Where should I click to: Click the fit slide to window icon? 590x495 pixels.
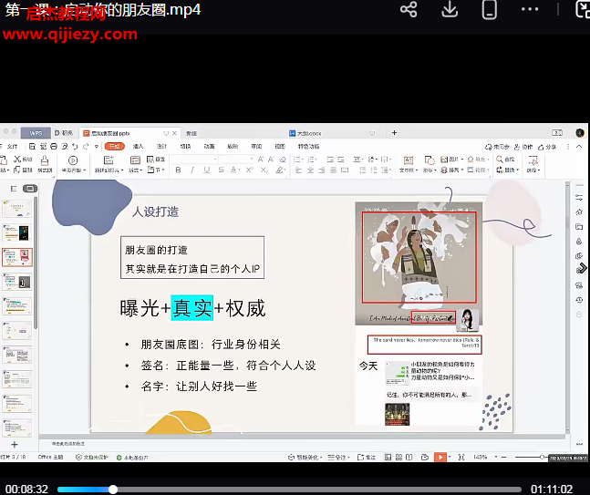point(461,457)
